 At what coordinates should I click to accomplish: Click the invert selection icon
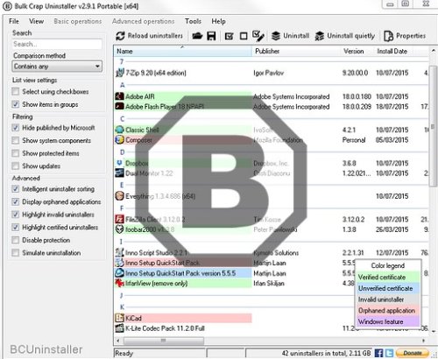(258, 36)
